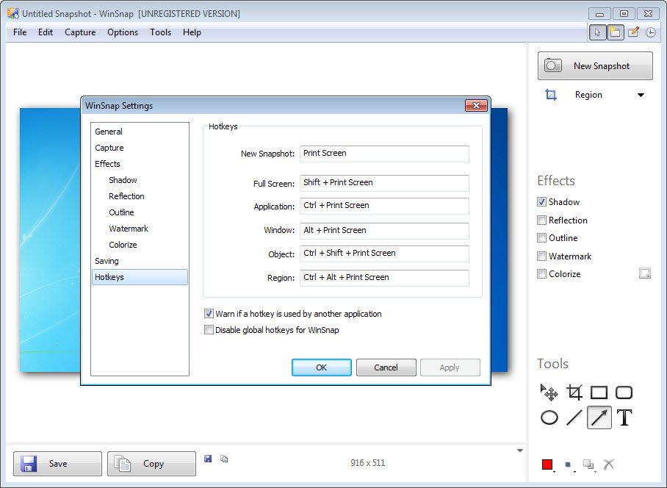The width and height of the screenshot is (667, 488).
Task: Select the plain Line drawing tool
Action: pos(574,417)
